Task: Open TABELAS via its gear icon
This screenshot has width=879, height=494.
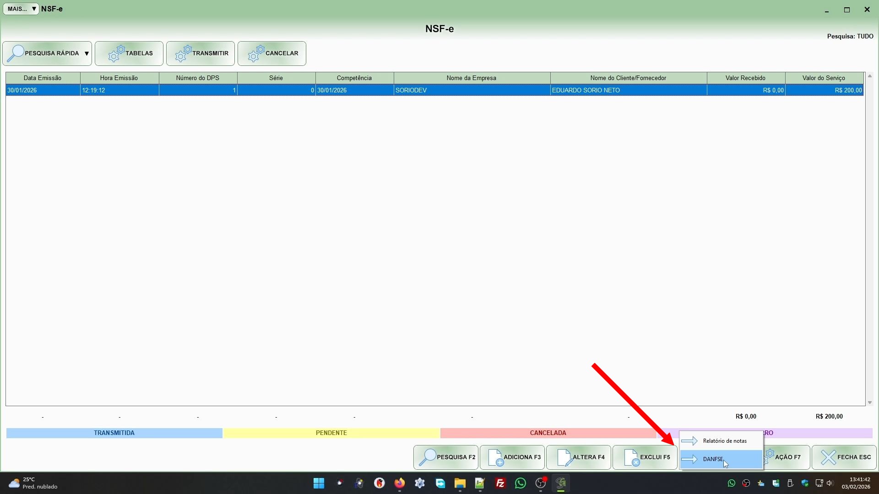Action: (x=116, y=54)
